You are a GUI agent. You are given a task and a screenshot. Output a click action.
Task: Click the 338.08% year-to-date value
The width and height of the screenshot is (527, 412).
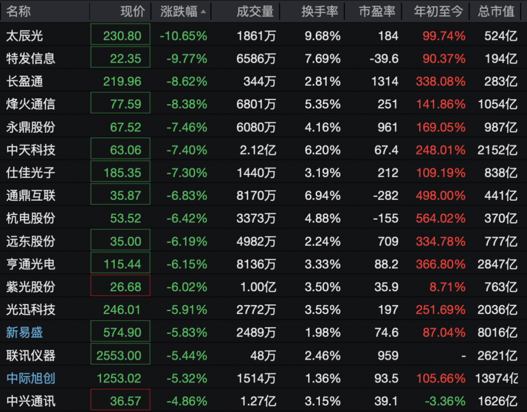[441, 81]
